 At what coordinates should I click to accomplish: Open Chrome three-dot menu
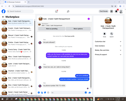124,6
